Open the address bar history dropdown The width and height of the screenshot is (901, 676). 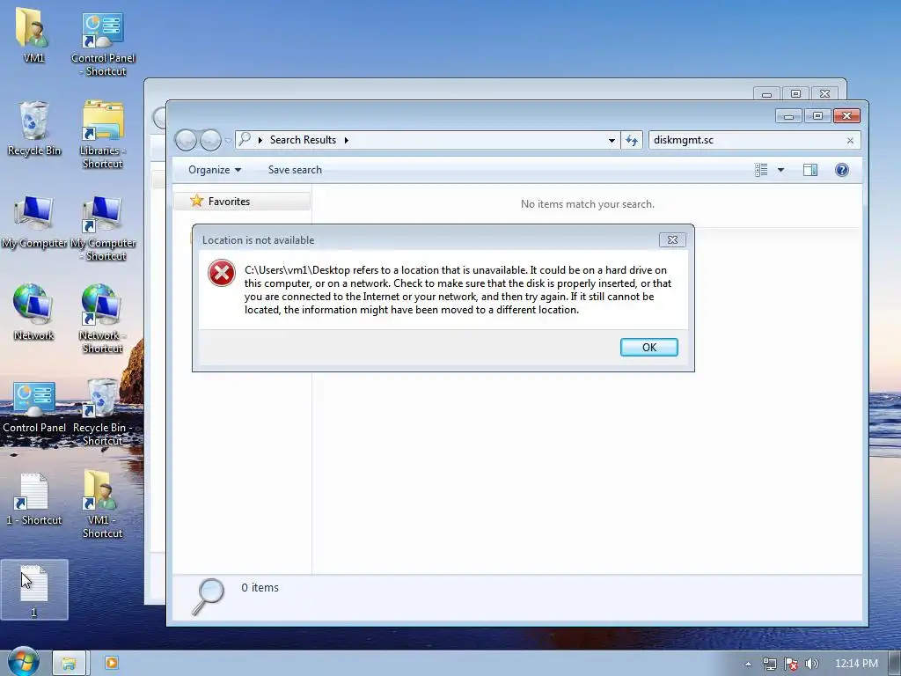612,140
